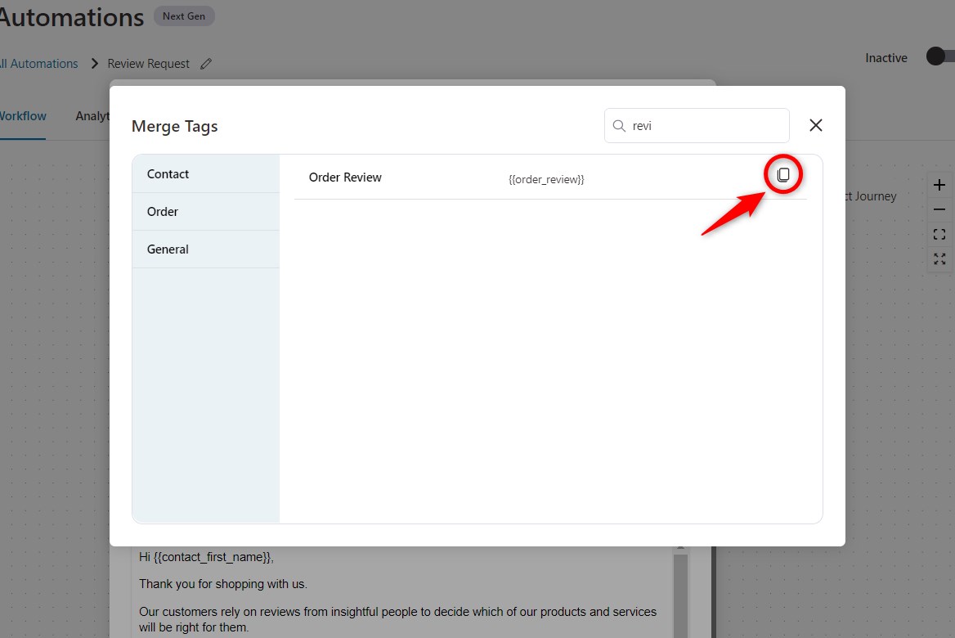Copy the order_review merge tag

[x=783, y=173]
